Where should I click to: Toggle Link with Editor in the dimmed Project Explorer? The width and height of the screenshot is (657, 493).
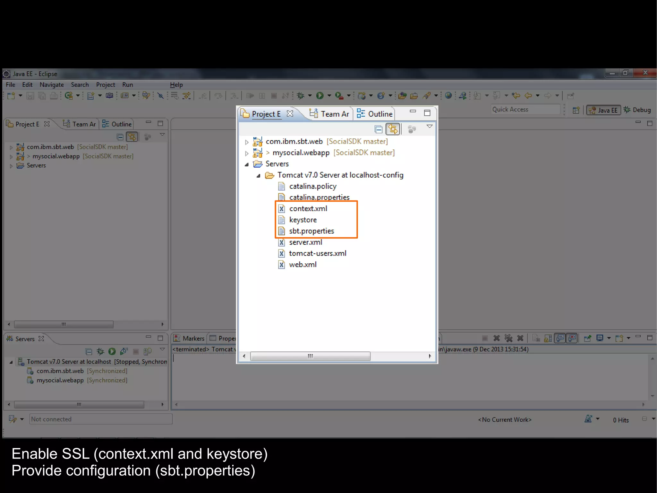(132, 137)
